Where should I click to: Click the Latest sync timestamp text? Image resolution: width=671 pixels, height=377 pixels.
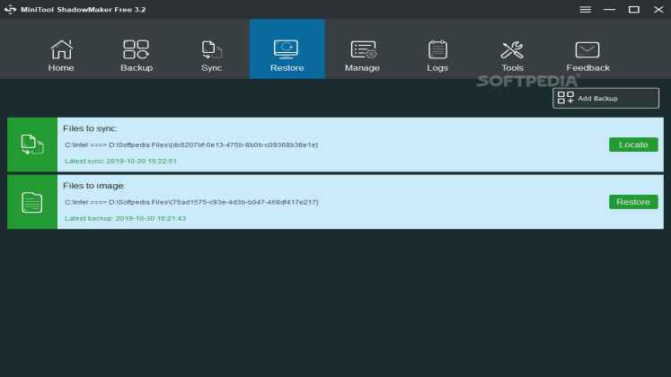[x=120, y=161]
